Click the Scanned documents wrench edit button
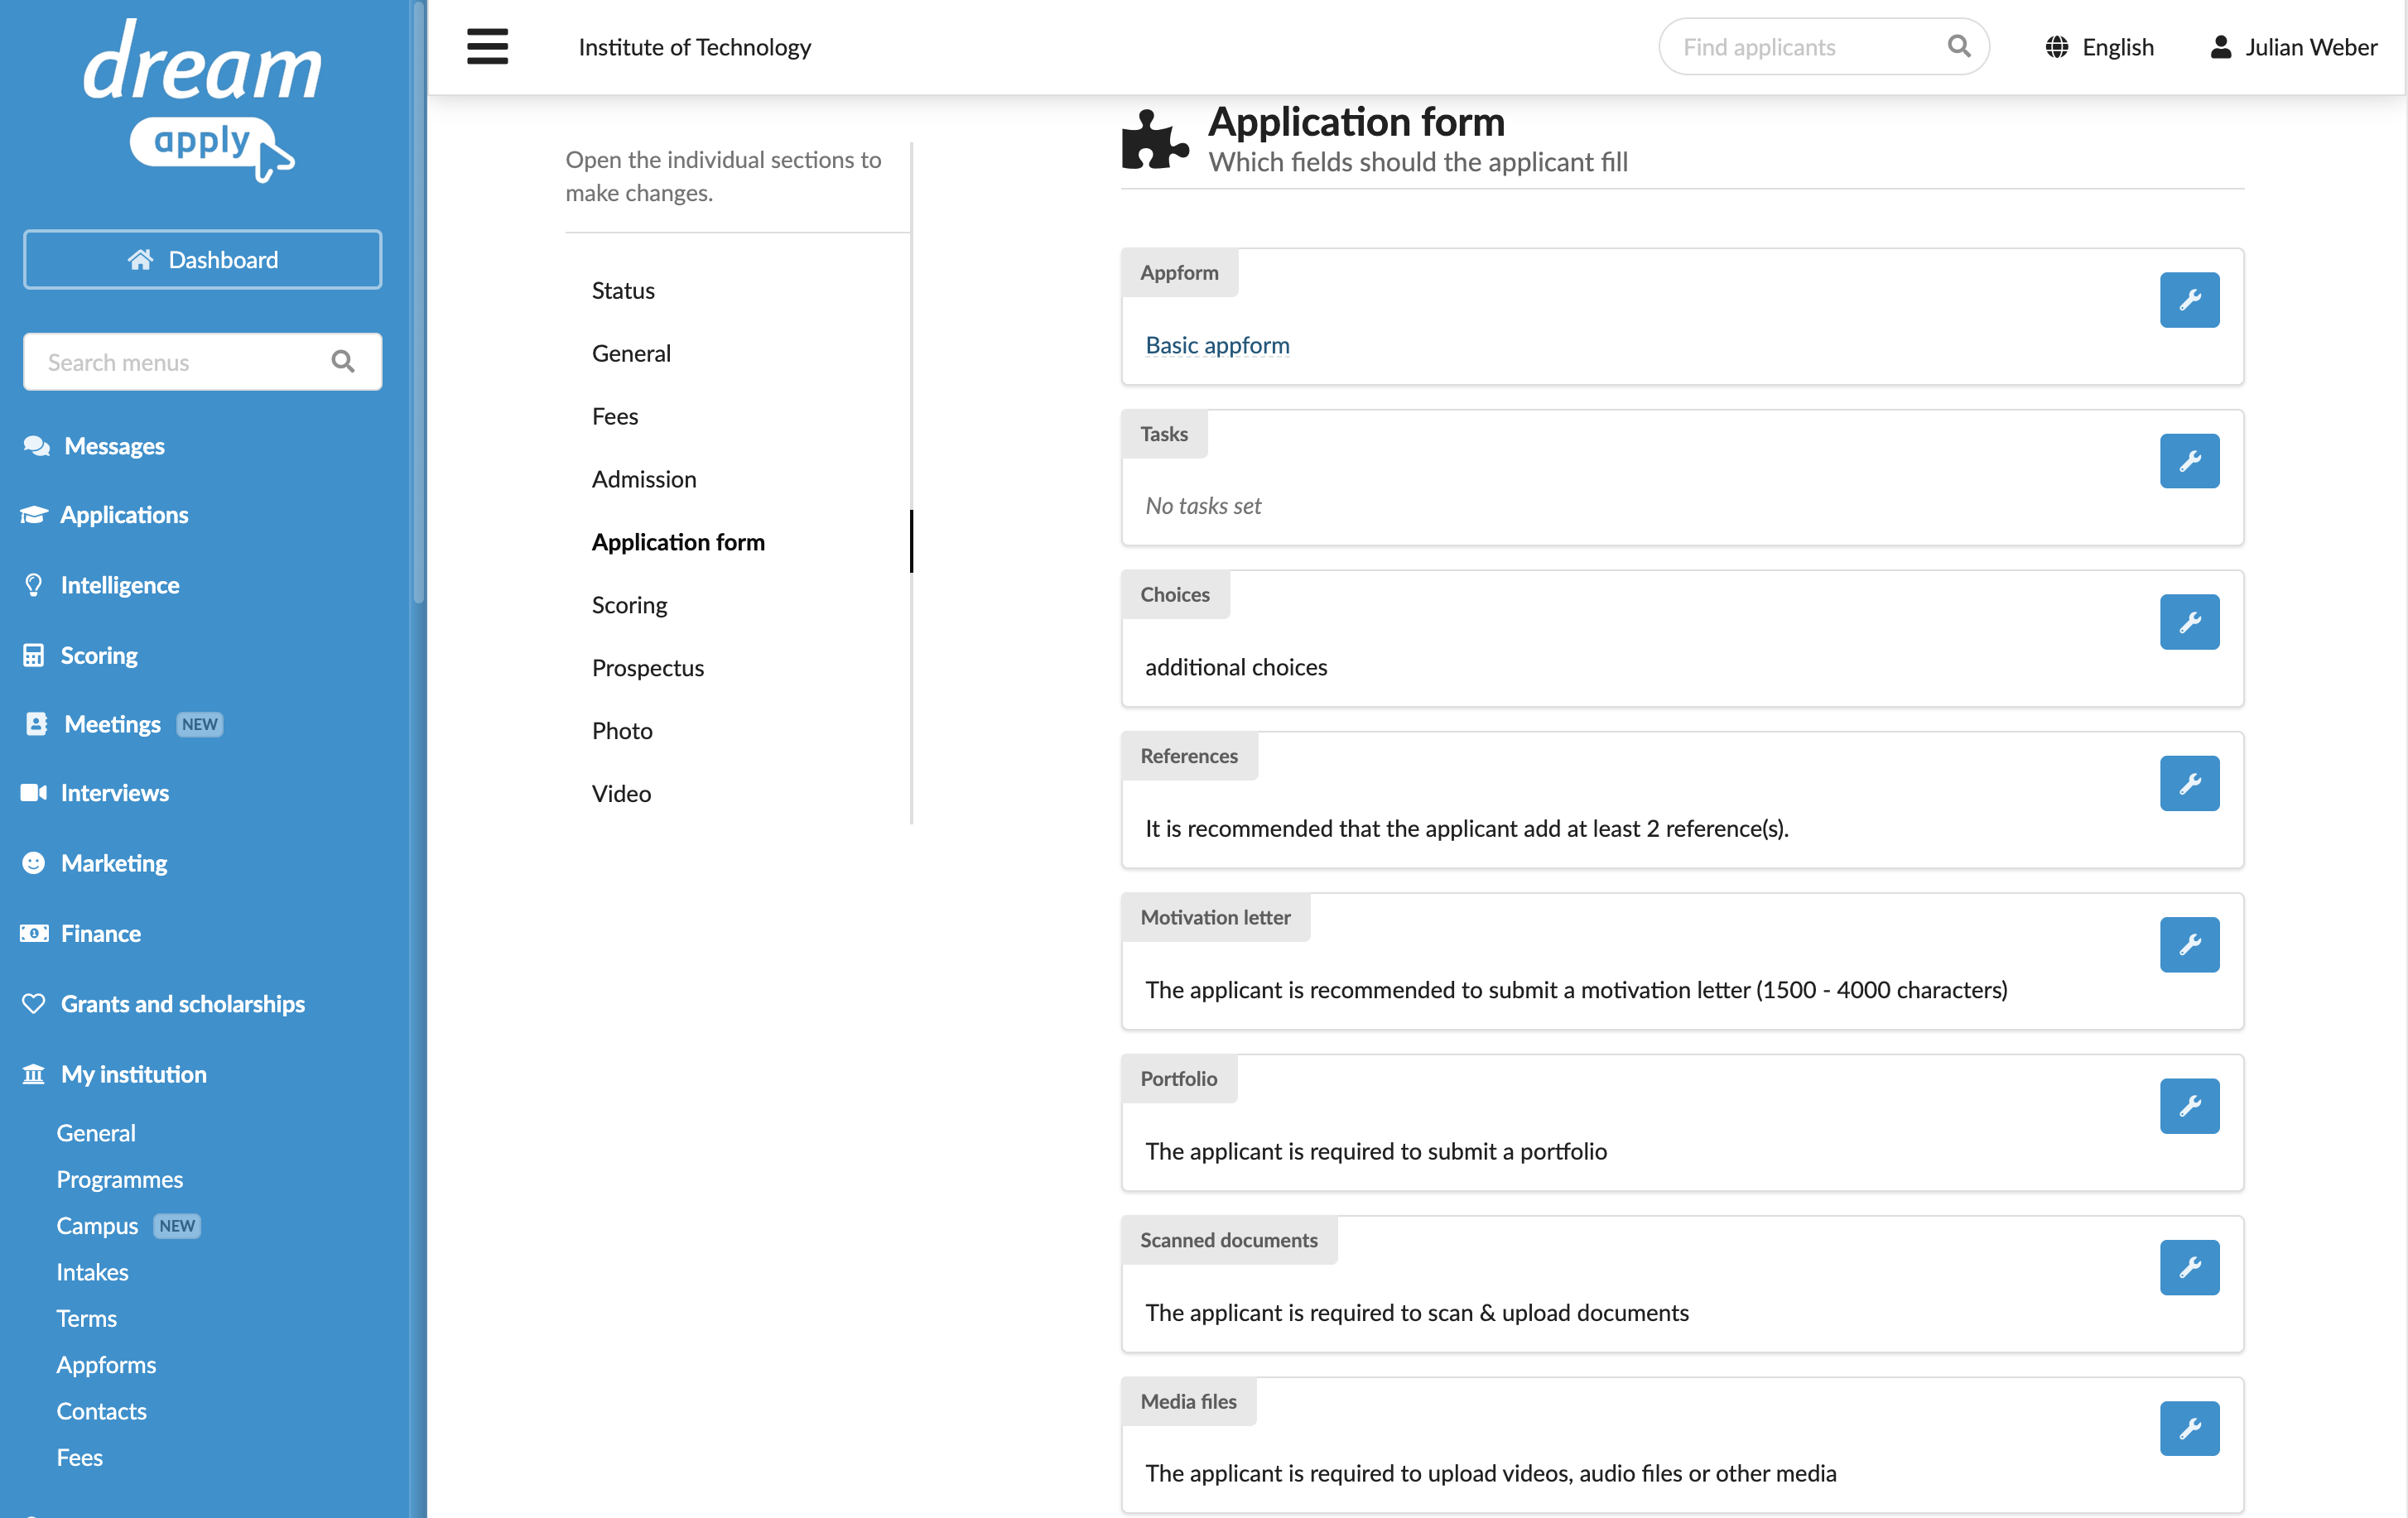 coord(2189,1267)
